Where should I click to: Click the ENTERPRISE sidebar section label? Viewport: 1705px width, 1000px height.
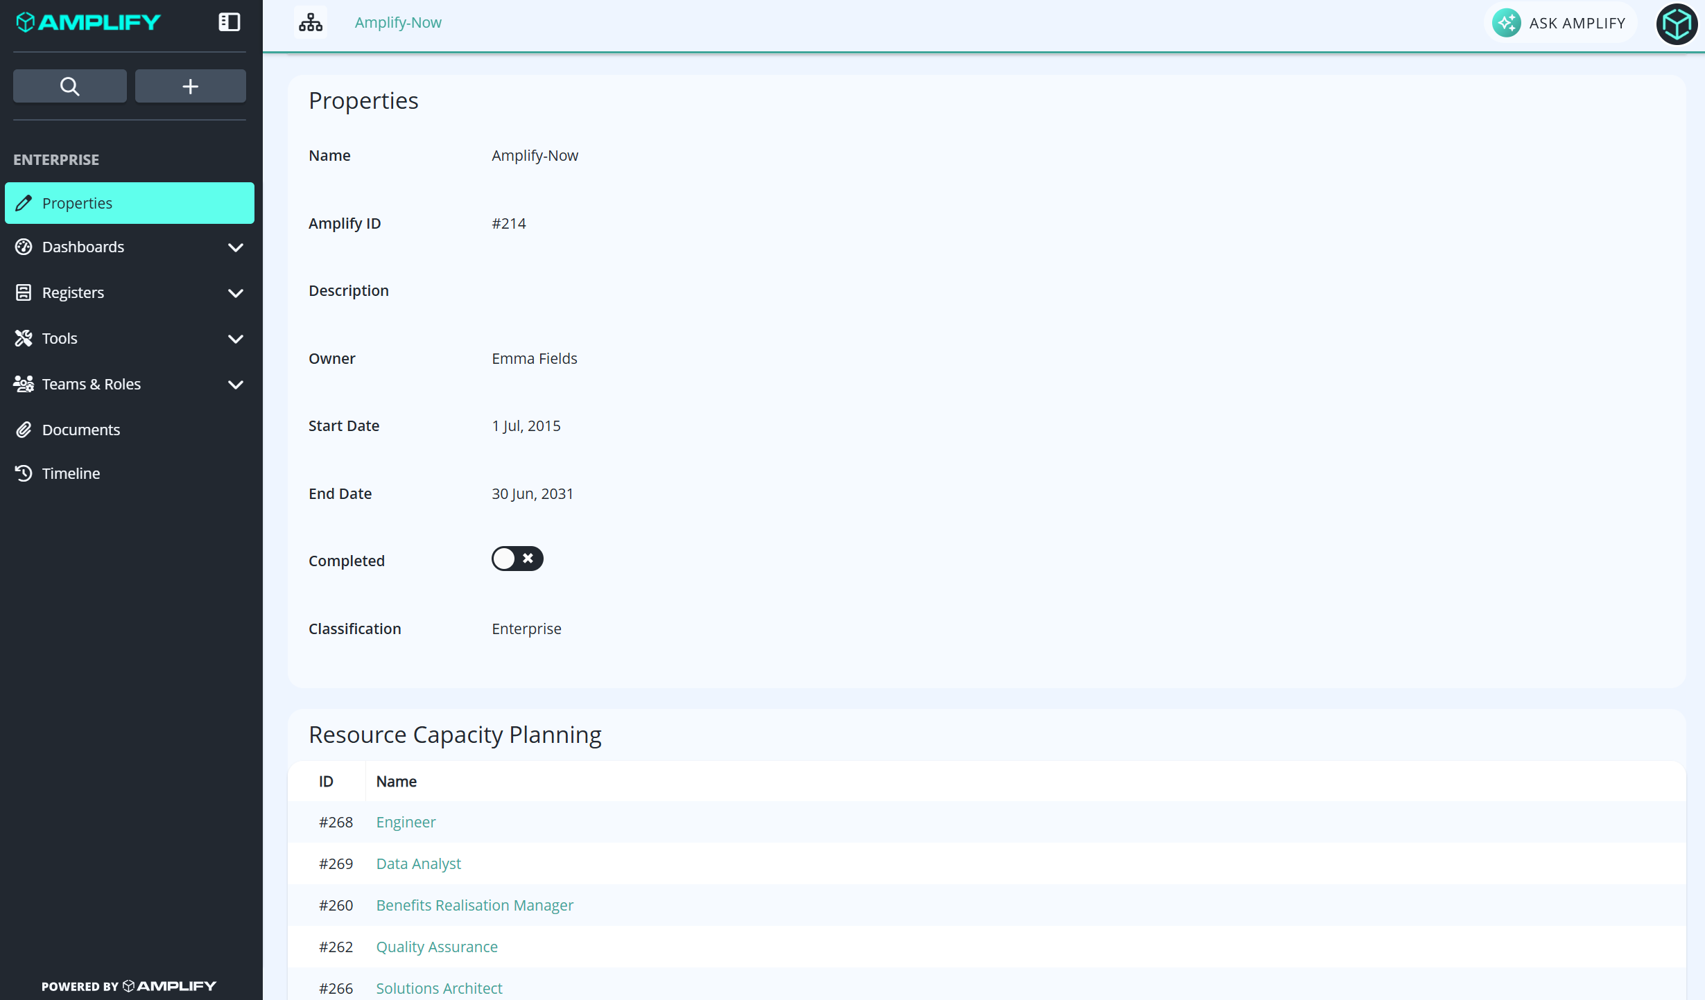click(56, 159)
